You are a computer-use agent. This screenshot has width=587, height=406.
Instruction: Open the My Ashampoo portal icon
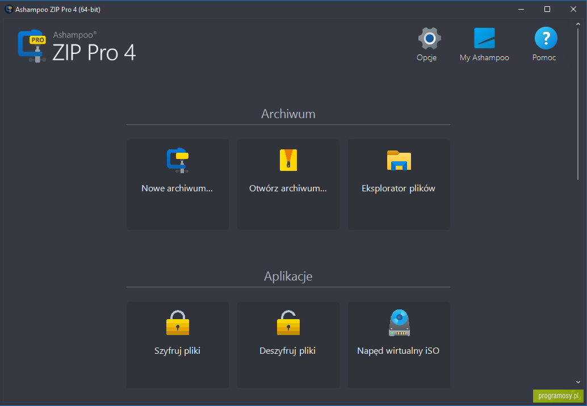coord(484,38)
